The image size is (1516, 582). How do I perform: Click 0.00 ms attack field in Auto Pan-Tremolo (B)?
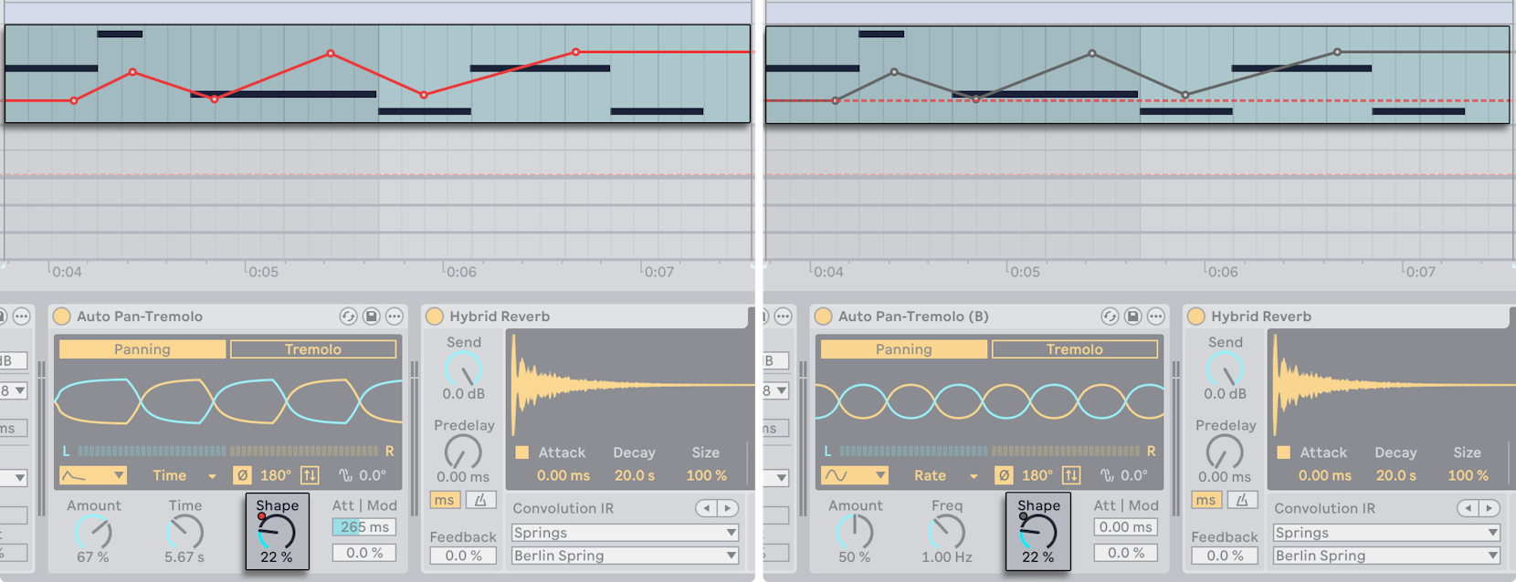(1126, 527)
